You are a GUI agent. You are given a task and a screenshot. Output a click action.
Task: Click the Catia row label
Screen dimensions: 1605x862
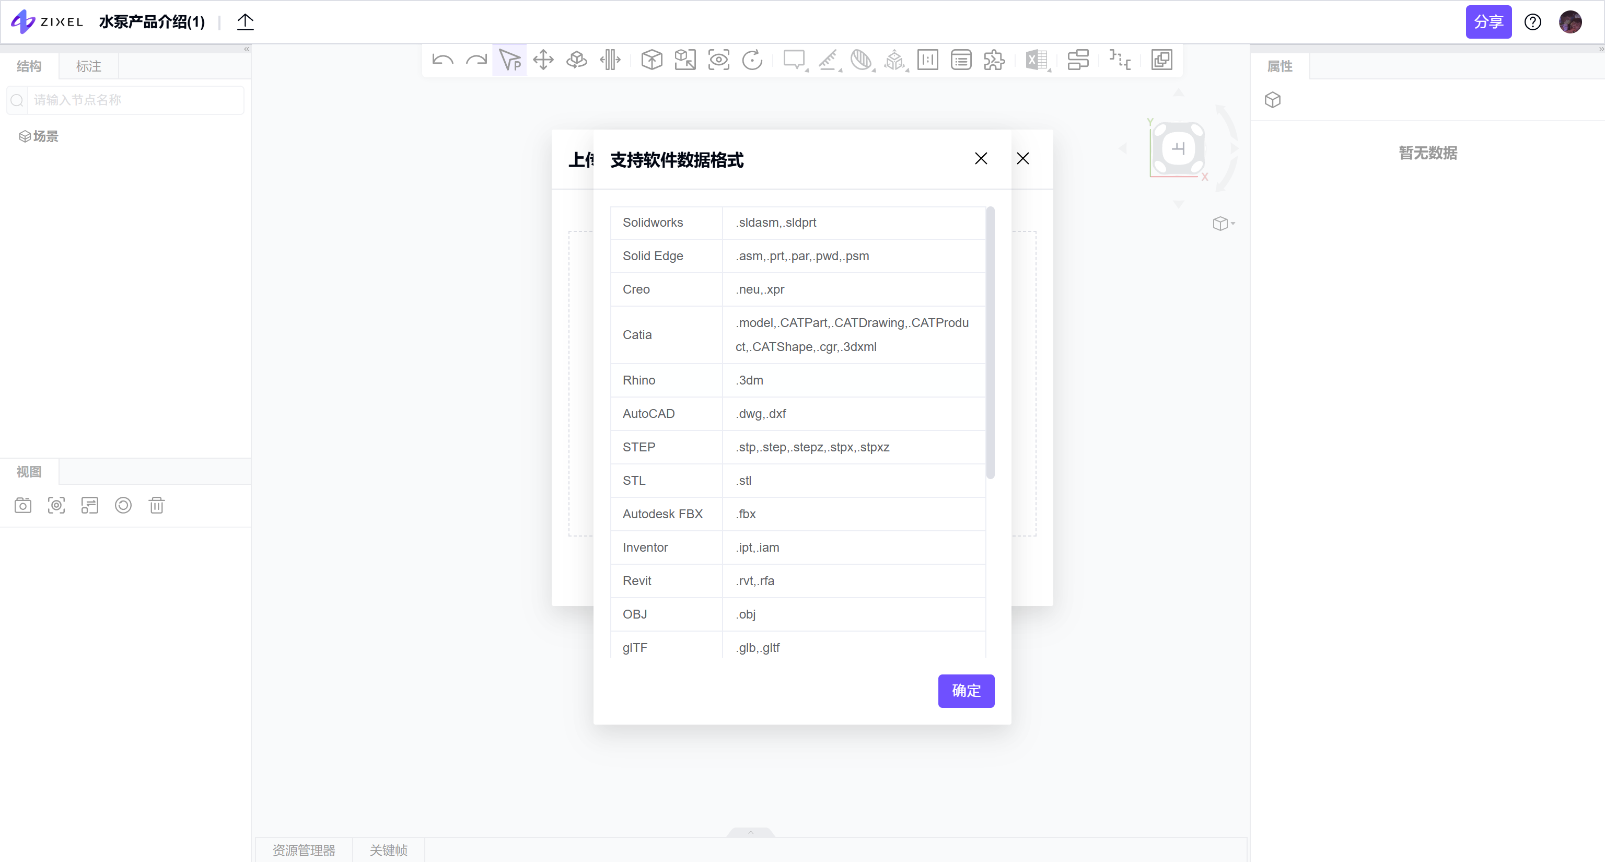[x=637, y=334]
